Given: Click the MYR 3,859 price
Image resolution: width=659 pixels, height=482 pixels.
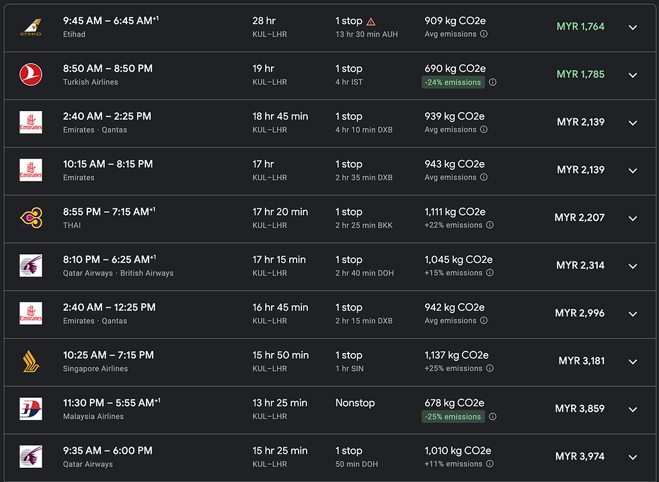Looking at the screenshot, I should 580,409.
